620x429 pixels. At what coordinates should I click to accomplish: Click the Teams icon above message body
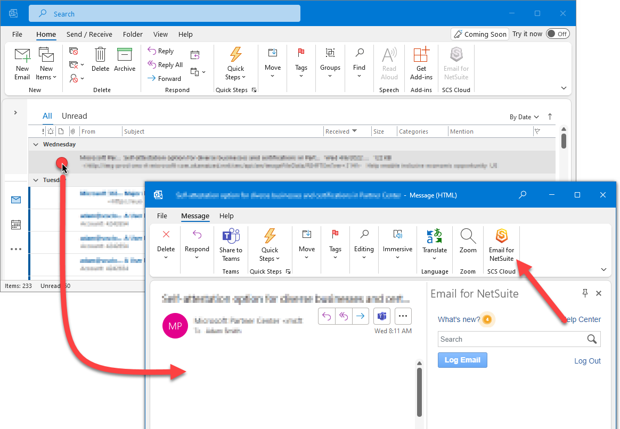click(x=381, y=316)
